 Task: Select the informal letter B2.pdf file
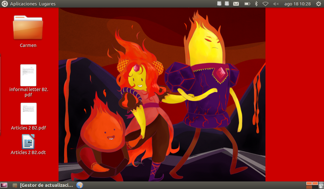(28, 81)
